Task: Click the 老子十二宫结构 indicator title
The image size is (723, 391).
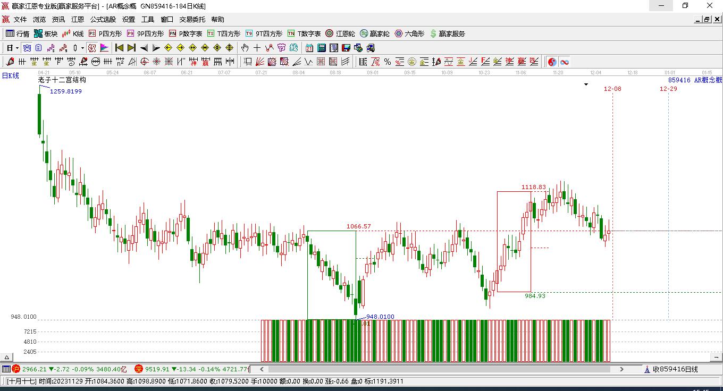Action: pyautogui.click(x=62, y=80)
